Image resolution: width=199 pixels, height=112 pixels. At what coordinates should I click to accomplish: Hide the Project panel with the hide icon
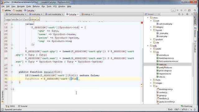tap(192, 14)
